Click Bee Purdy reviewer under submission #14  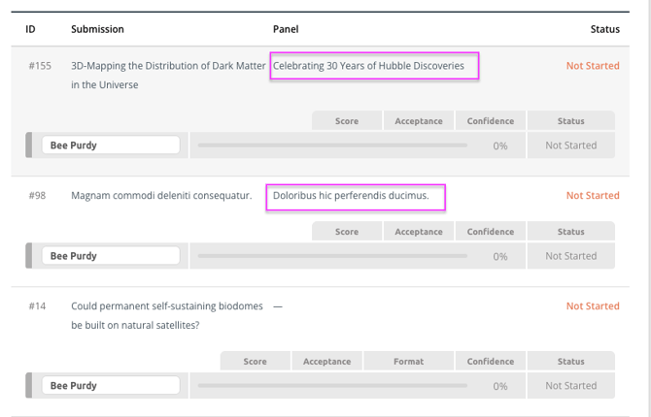pos(109,386)
